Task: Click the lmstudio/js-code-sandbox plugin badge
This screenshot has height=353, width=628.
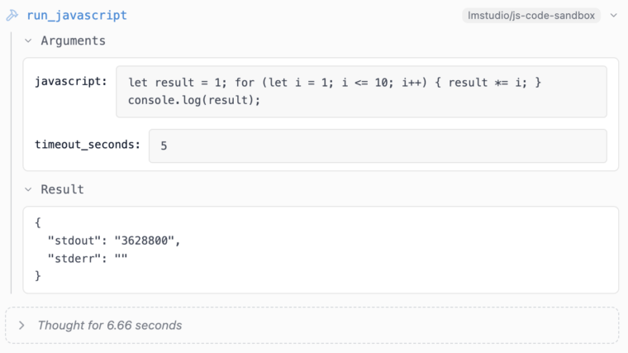Action: tap(531, 15)
